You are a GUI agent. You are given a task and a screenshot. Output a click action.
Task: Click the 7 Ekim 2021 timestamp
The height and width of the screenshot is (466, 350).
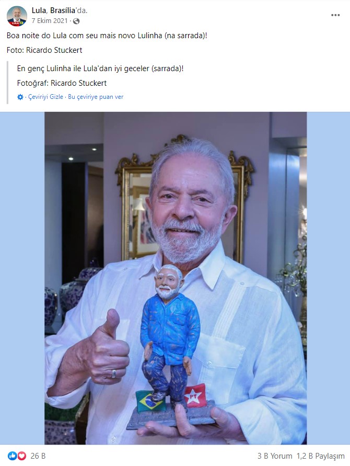pos(50,21)
